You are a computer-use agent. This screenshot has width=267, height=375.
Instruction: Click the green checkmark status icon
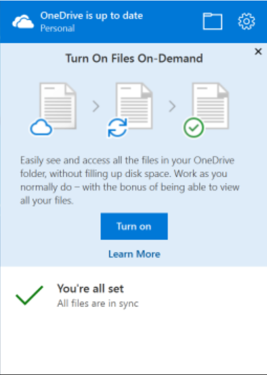tap(29, 295)
